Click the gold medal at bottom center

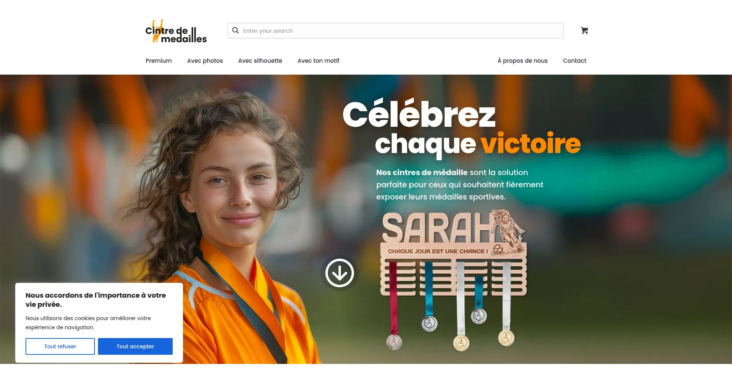(461, 343)
